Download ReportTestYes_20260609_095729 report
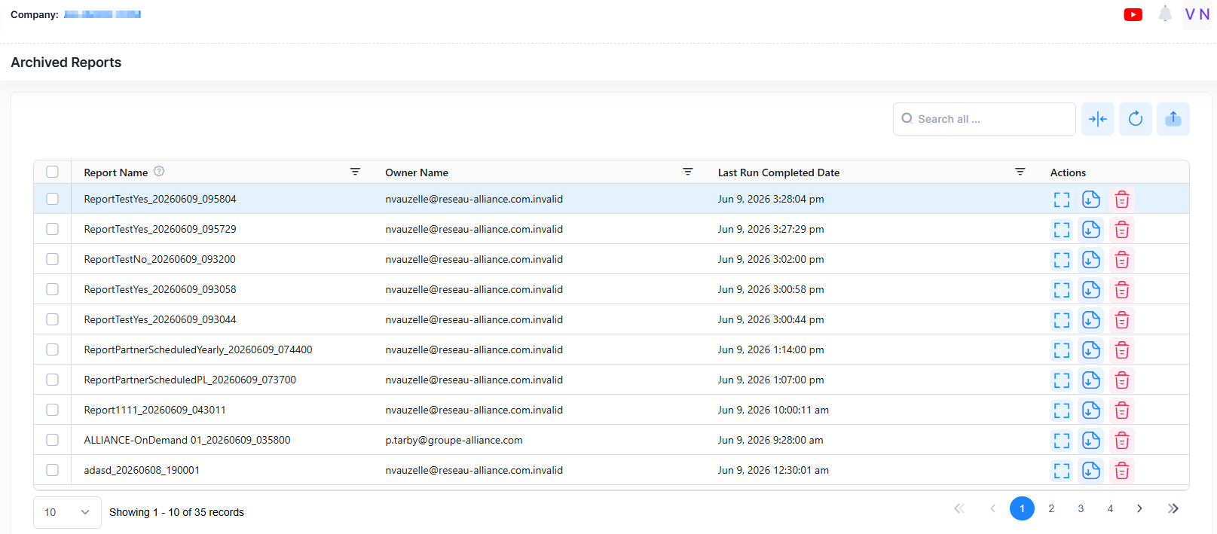This screenshot has height=534, width=1217. [1091, 230]
